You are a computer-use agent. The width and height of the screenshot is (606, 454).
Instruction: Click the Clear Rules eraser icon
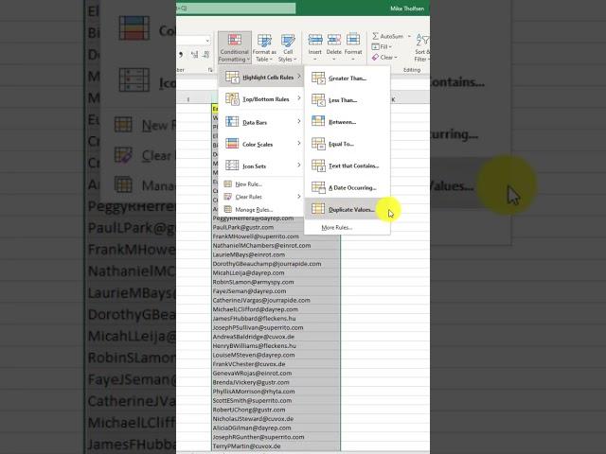[228, 197]
